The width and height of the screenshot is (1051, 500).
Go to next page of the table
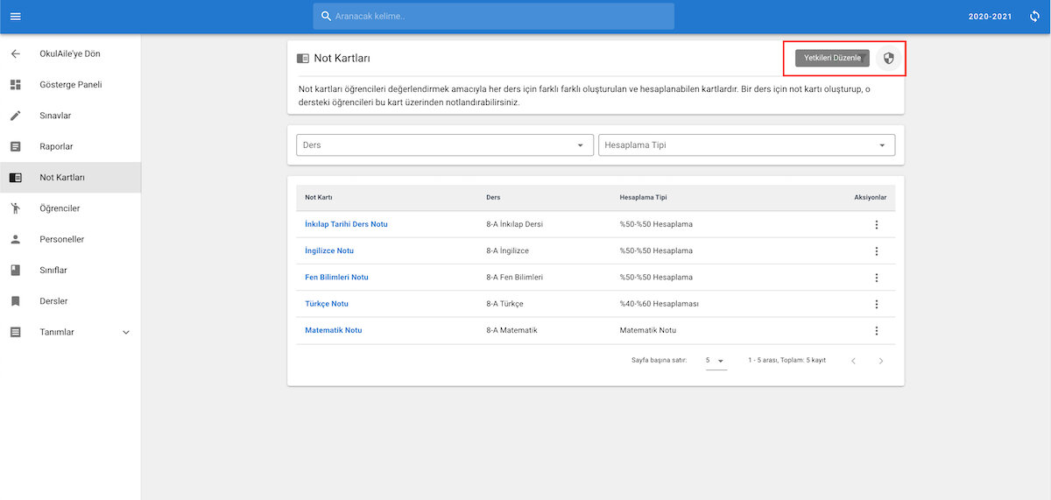(881, 361)
